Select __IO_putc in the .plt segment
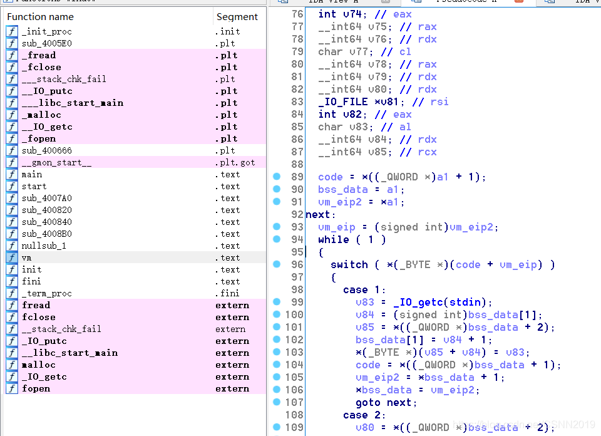This screenshot has height=436, width=601. coord(135,91)
